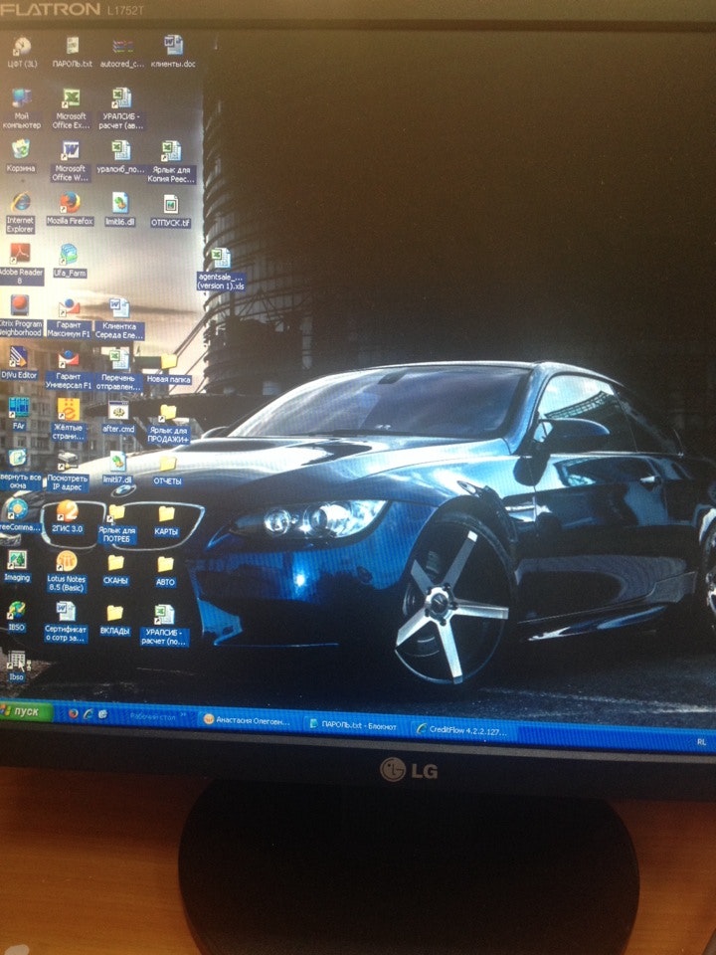Open the Гарант Универсал F1 shortcut
The height and width of the screenshot is (955, 716).
point(69,370)
